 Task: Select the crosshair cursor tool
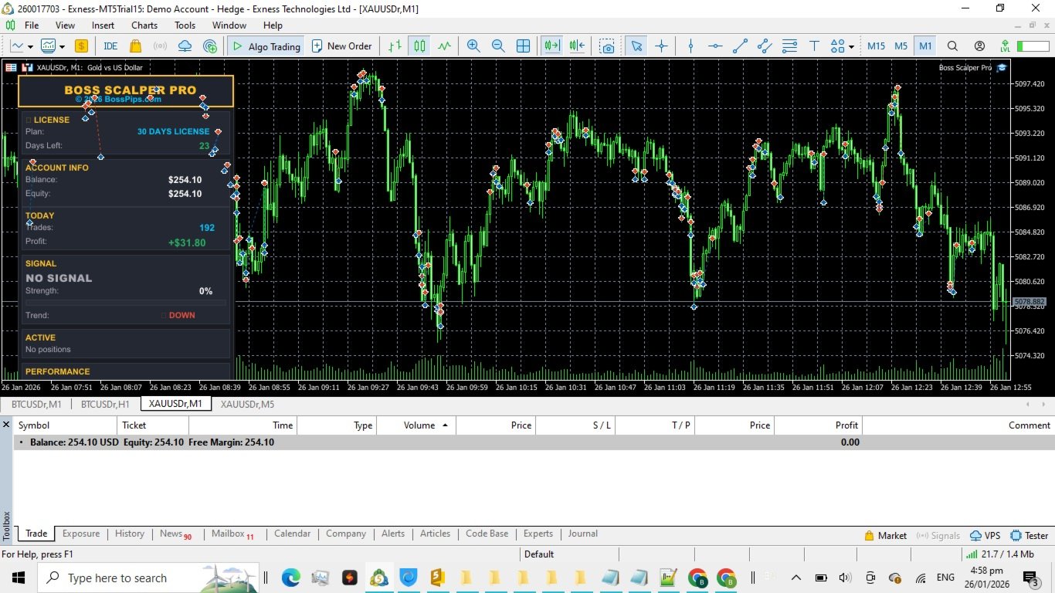coord(661,46)
